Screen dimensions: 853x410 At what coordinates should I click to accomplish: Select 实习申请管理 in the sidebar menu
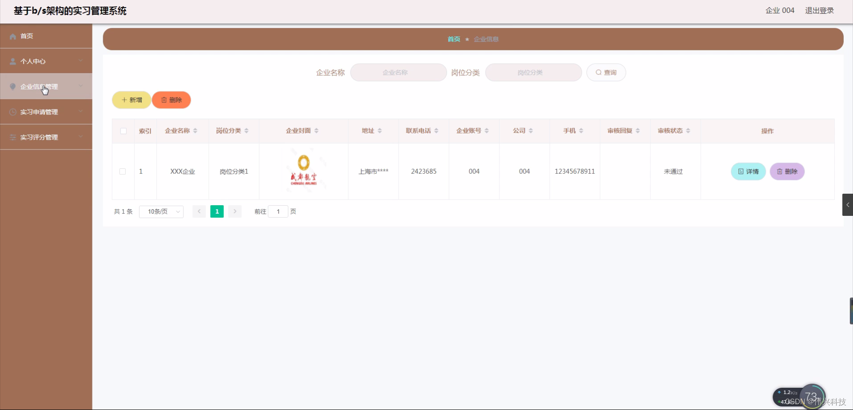tap(39, 112)
